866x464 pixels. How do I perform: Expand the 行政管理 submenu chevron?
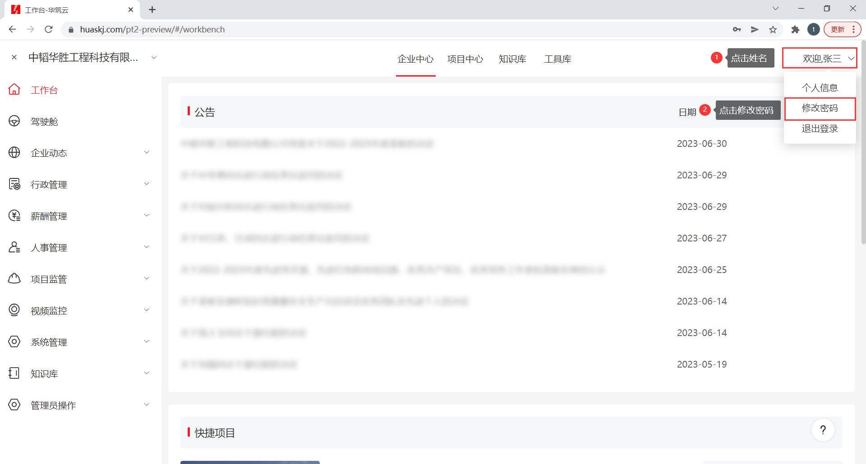tap(147, 184)
